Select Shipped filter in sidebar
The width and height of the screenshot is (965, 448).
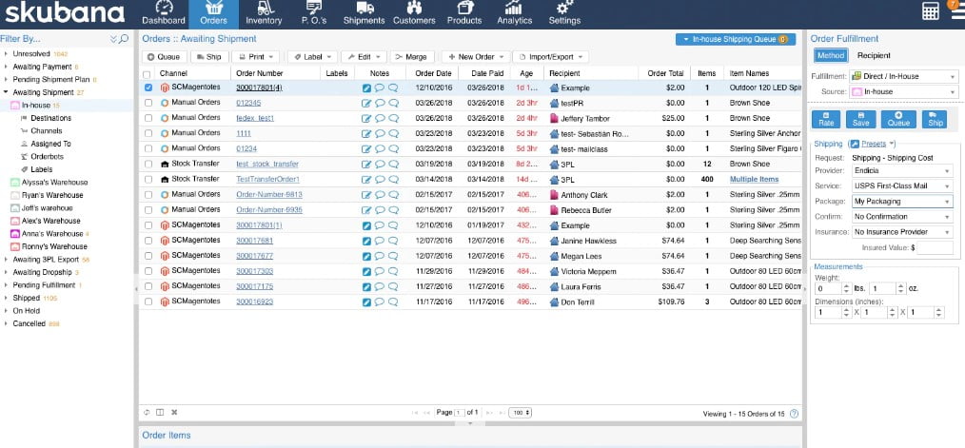point(27,298)
